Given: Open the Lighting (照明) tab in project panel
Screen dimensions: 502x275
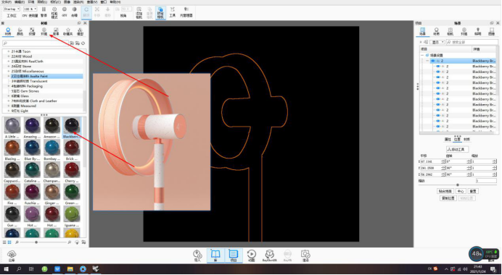Looking at the screenshot, I should pos(477,31).
